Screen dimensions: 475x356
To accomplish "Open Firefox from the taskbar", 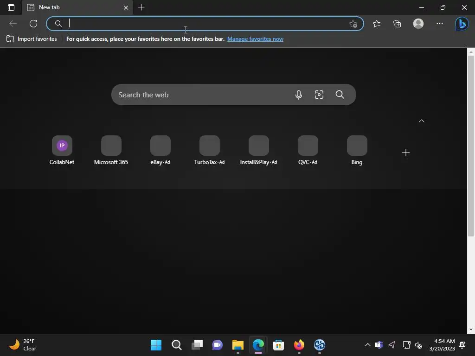I will pos(299,345).
